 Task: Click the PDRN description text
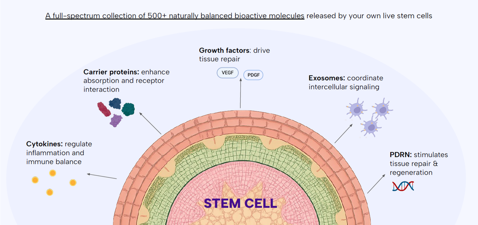click(x=419, y=164)
